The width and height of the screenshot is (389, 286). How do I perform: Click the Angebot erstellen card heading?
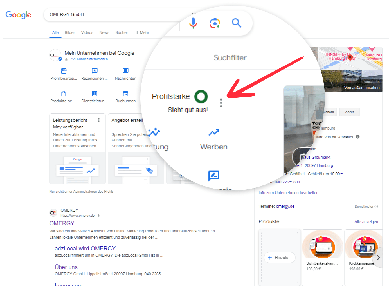click(x=127, y=120)
